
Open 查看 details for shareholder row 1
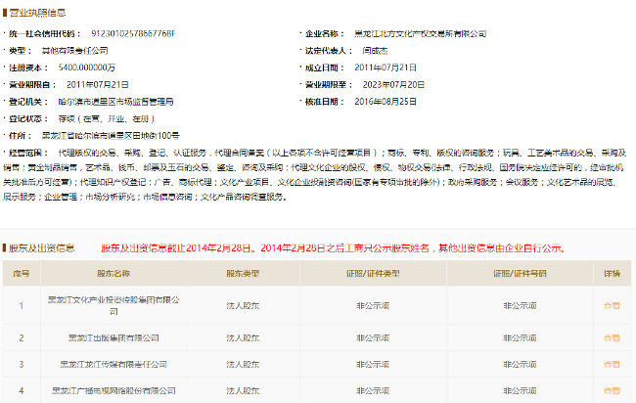[612, 306]
